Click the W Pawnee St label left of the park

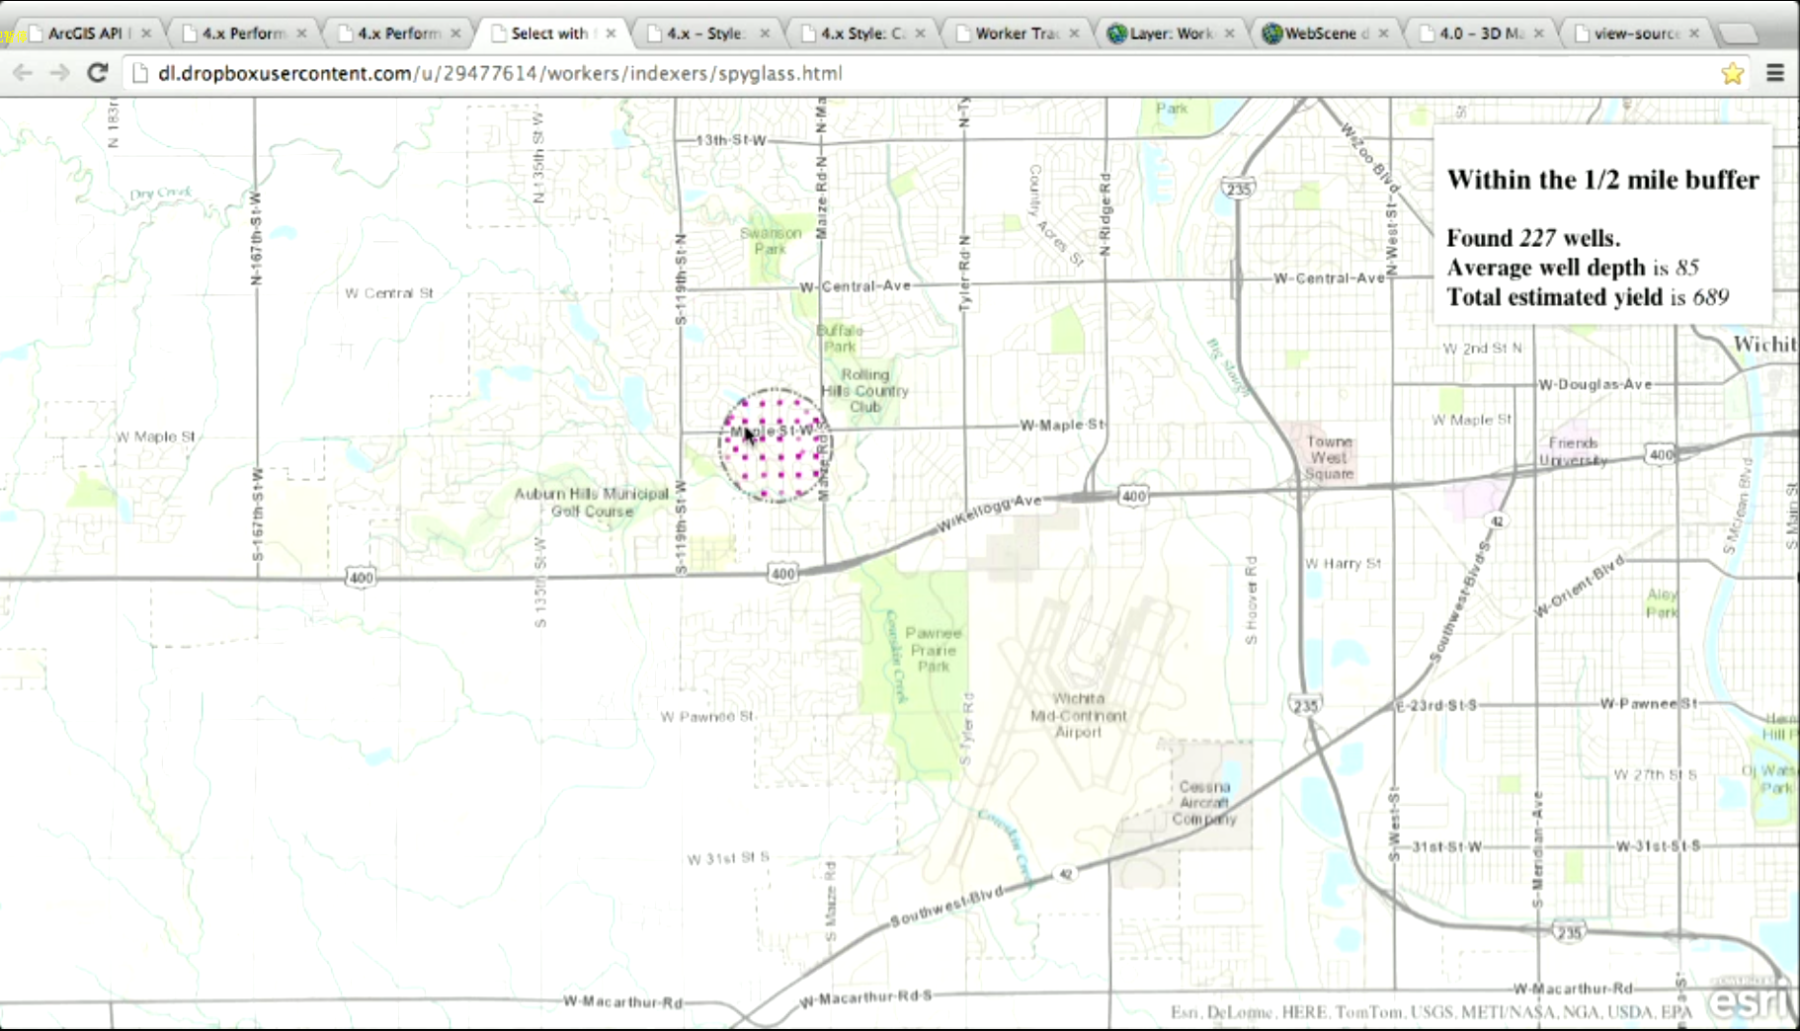707,716
